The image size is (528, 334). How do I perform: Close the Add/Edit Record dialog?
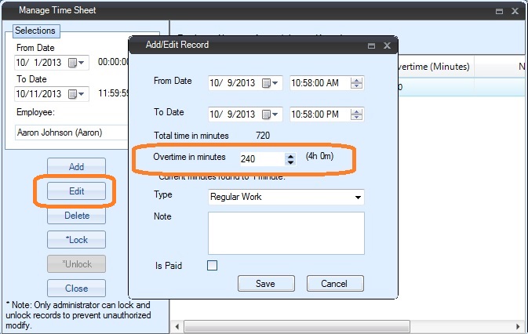tap(387, 46)
